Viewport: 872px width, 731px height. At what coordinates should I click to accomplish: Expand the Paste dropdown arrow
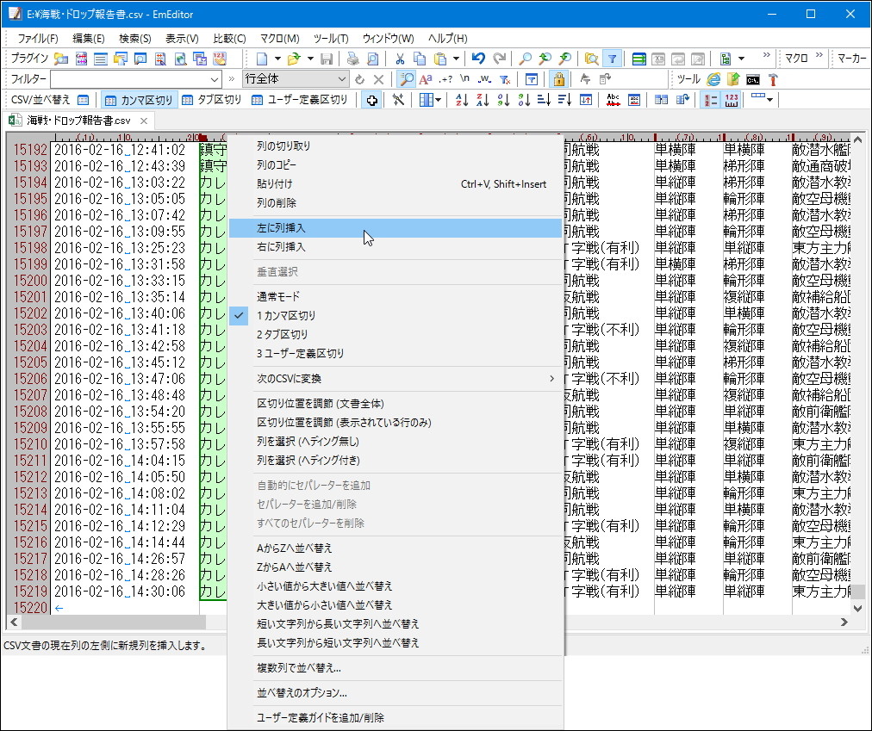point(456,59)
